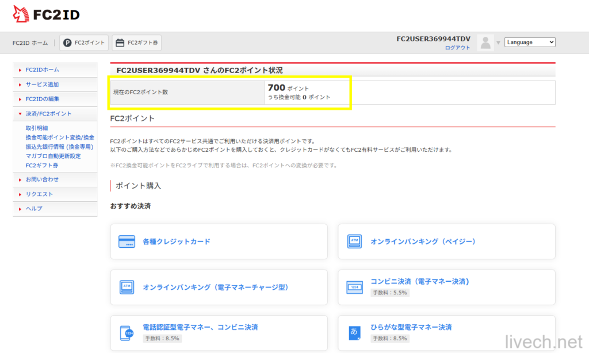Click ATM icon beside 電子マネーチャージ型 banking
Image resolution: width=589 pixels, height=353 pixels.
click(127, 287)
